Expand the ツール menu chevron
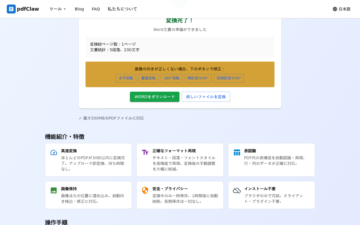 click(65, 9)
